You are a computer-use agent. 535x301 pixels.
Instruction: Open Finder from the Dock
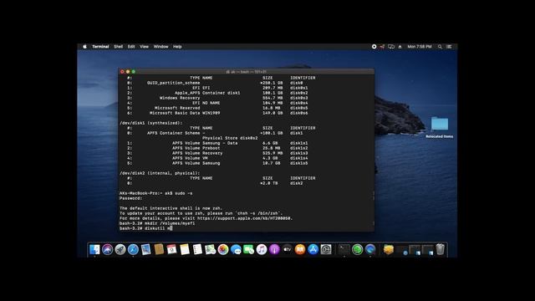point(94,249)
